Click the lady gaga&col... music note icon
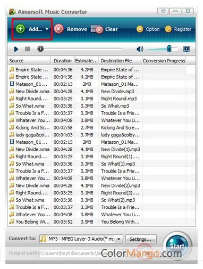This screenshot has width=203, height=269. (x=12, y=134)
